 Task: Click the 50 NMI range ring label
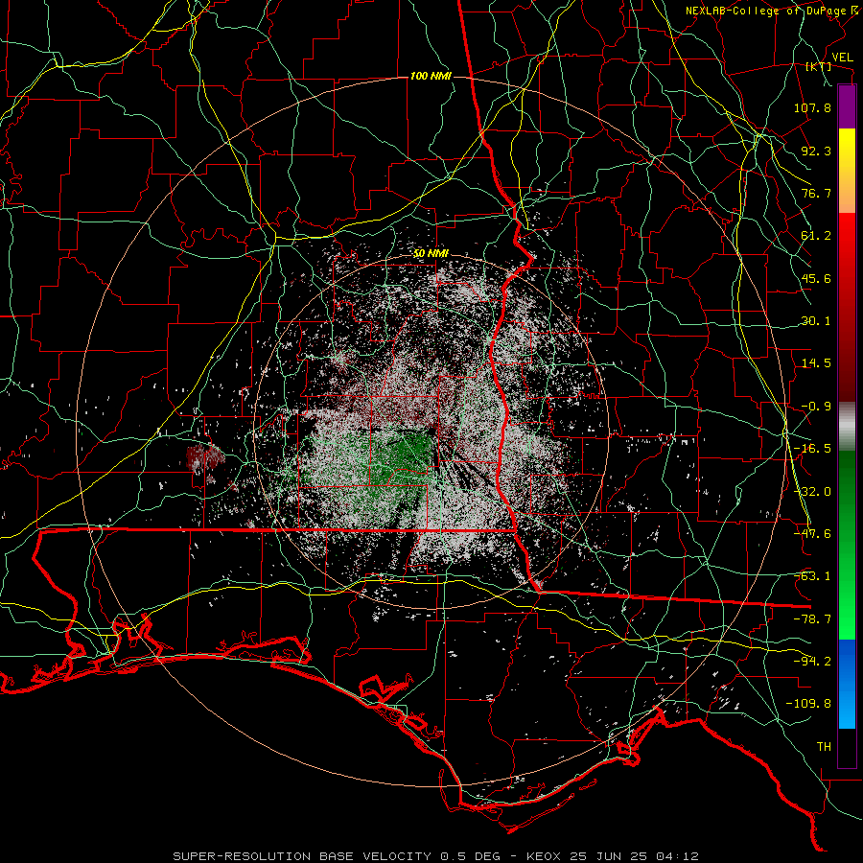point(431,254)
